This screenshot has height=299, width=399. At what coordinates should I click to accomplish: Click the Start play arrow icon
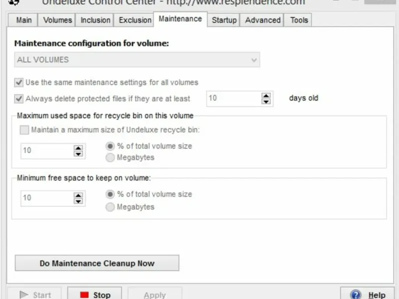tap(23, 295)
